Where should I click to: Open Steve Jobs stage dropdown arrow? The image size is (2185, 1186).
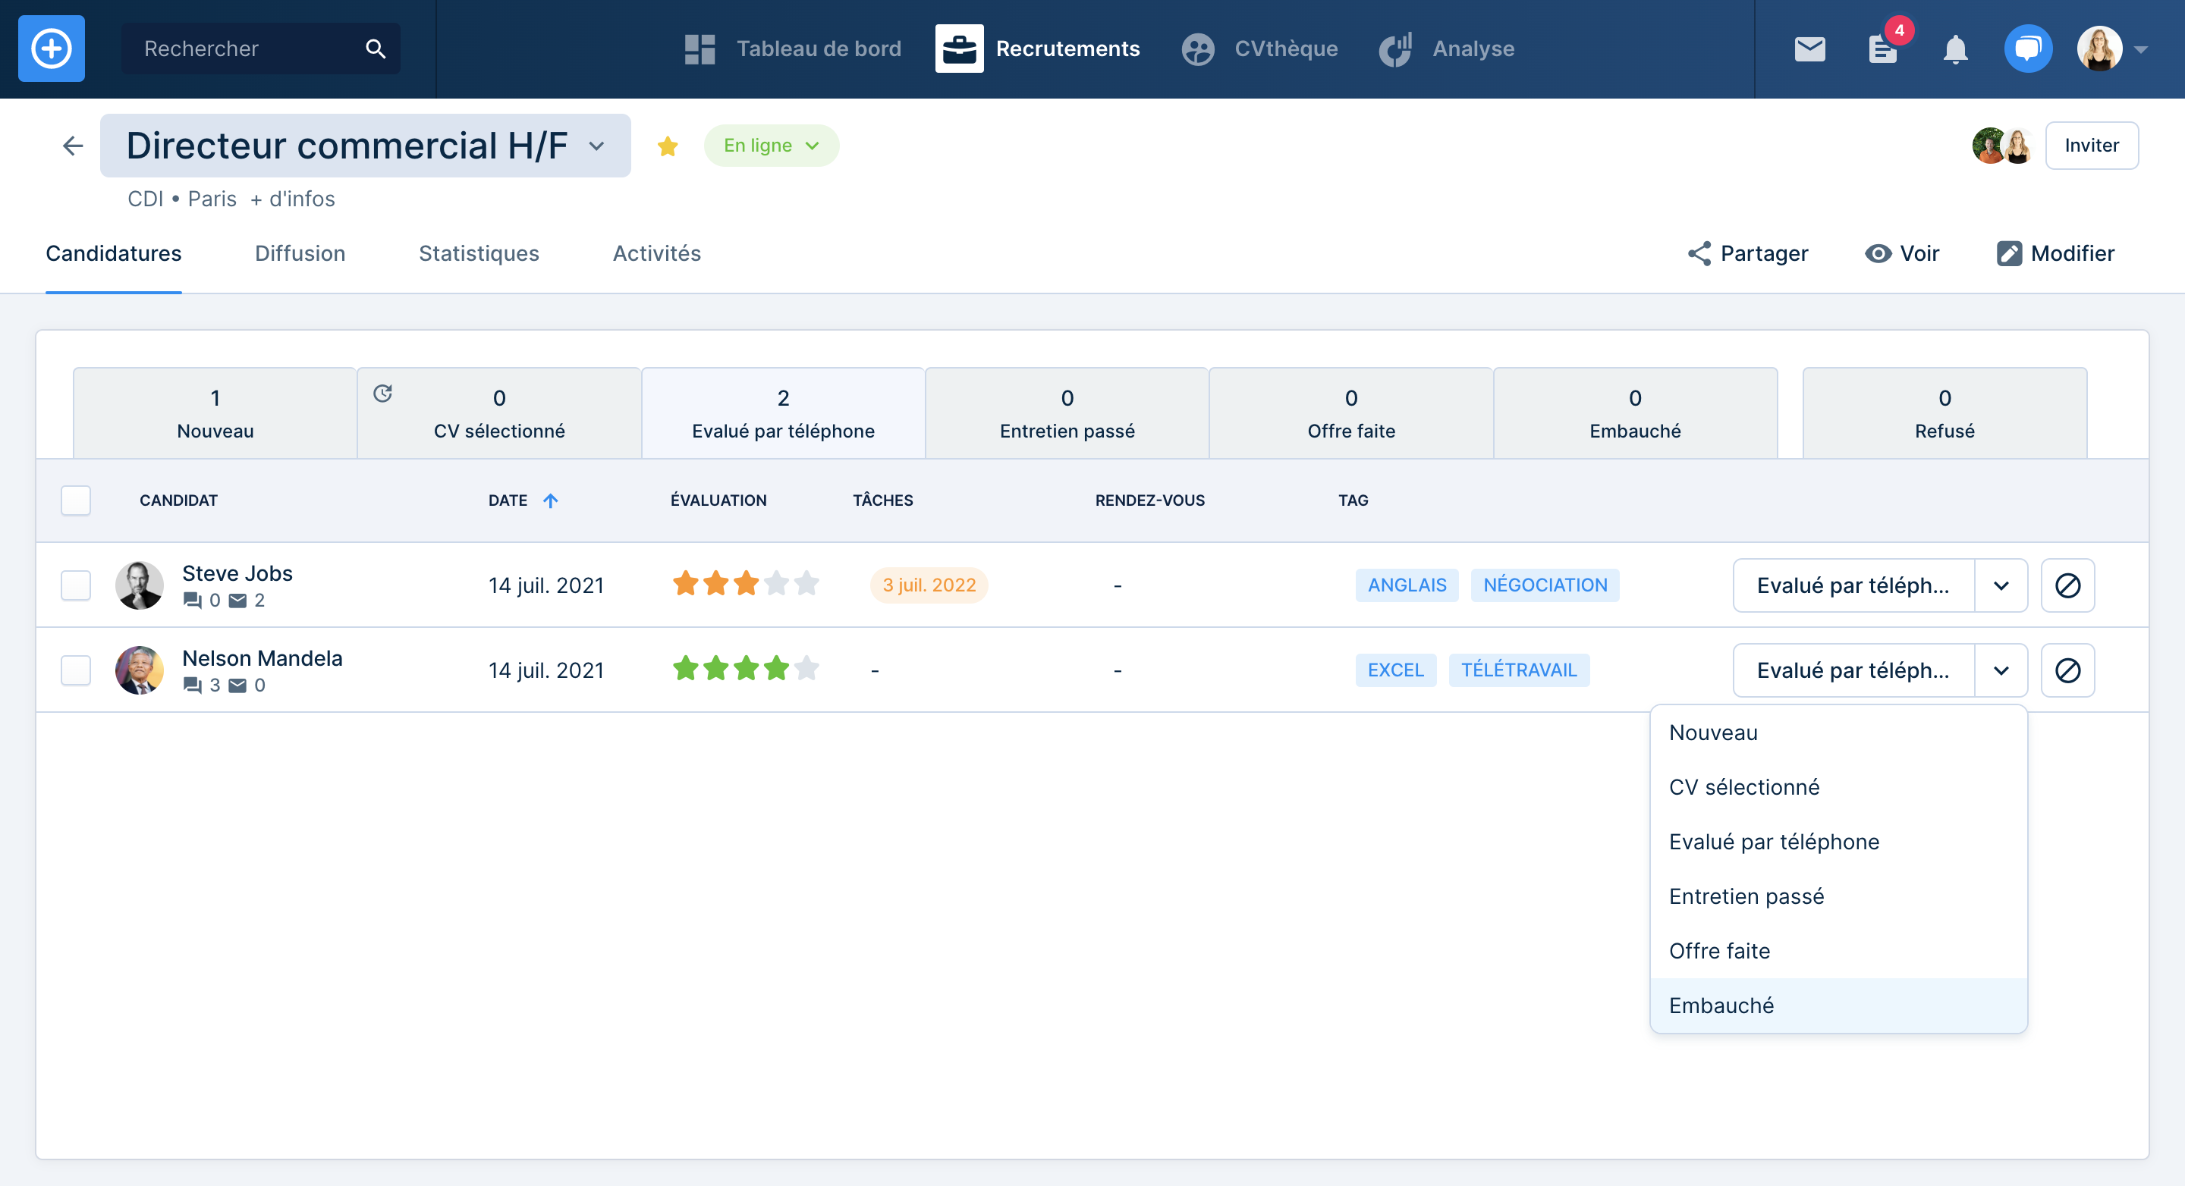2001,585
